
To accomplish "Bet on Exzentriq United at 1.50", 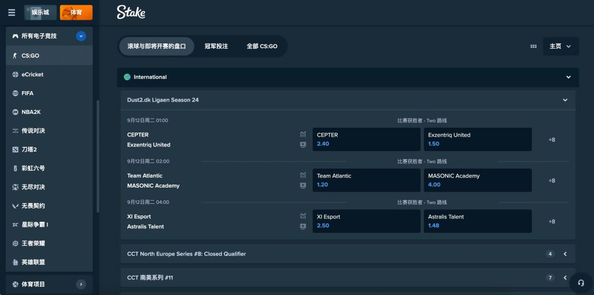I will click(478, 139).
